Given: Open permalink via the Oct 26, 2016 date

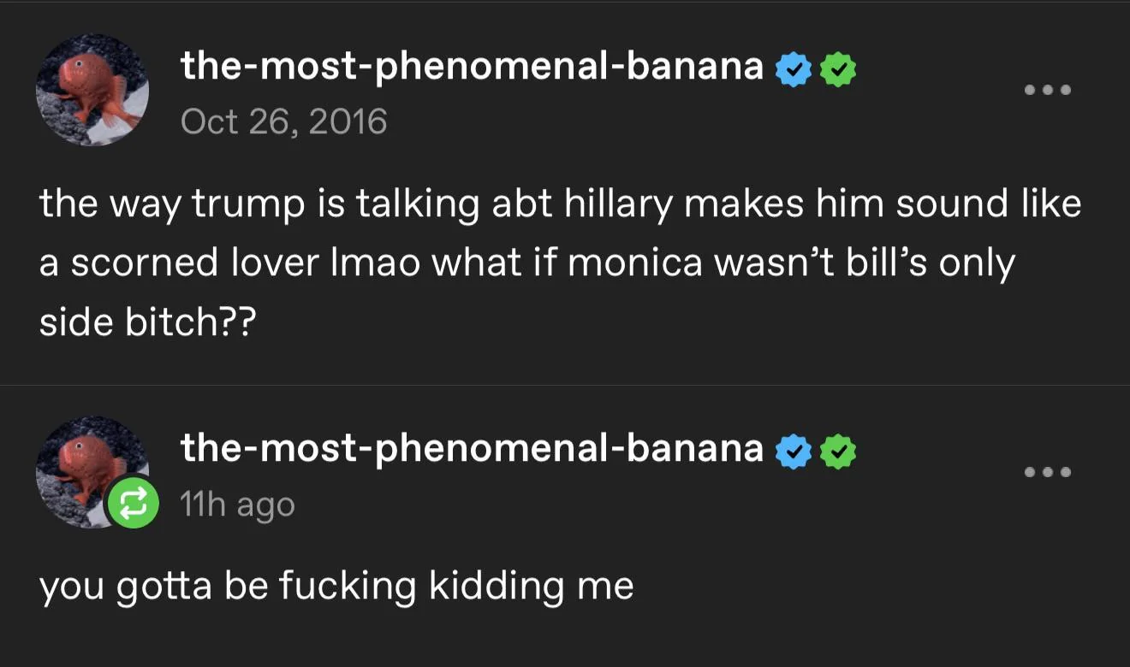Looking at the screenshot, I should (x=283, y=121).
